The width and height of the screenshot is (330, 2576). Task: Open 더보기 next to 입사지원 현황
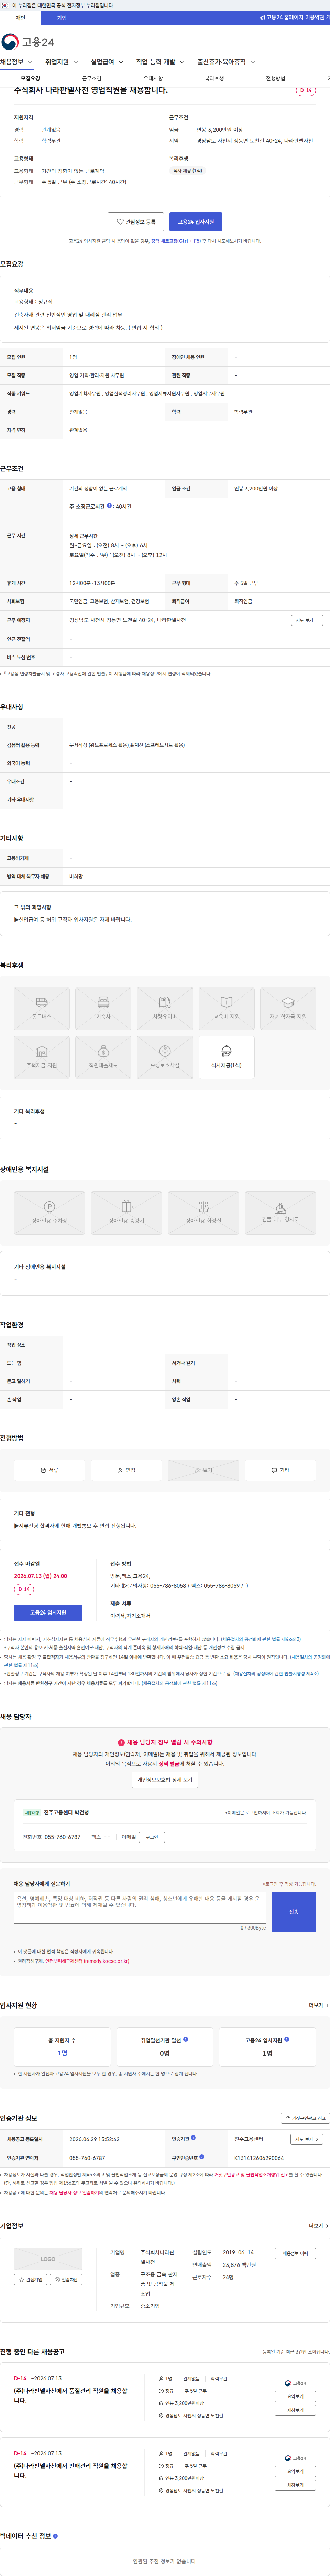tap(318, 2005)
